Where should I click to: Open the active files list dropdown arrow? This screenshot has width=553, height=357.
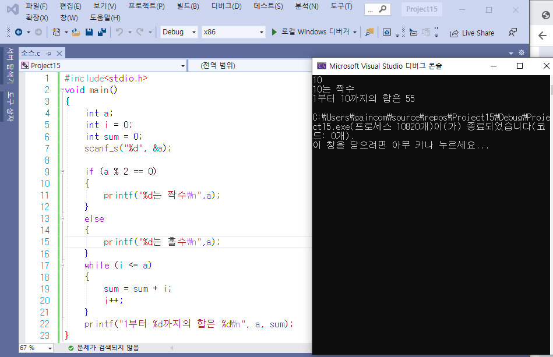click(x=511, y=53)
